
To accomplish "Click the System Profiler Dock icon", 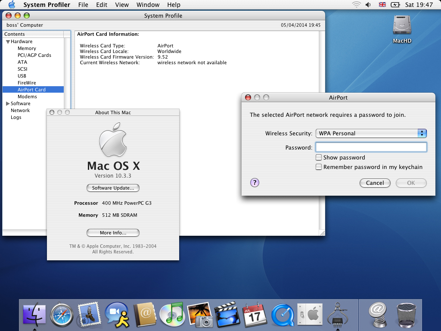I will (x=338, y=314).
